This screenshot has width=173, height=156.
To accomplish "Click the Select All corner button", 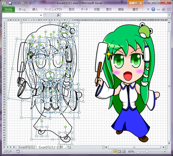I will pos(5,20).
